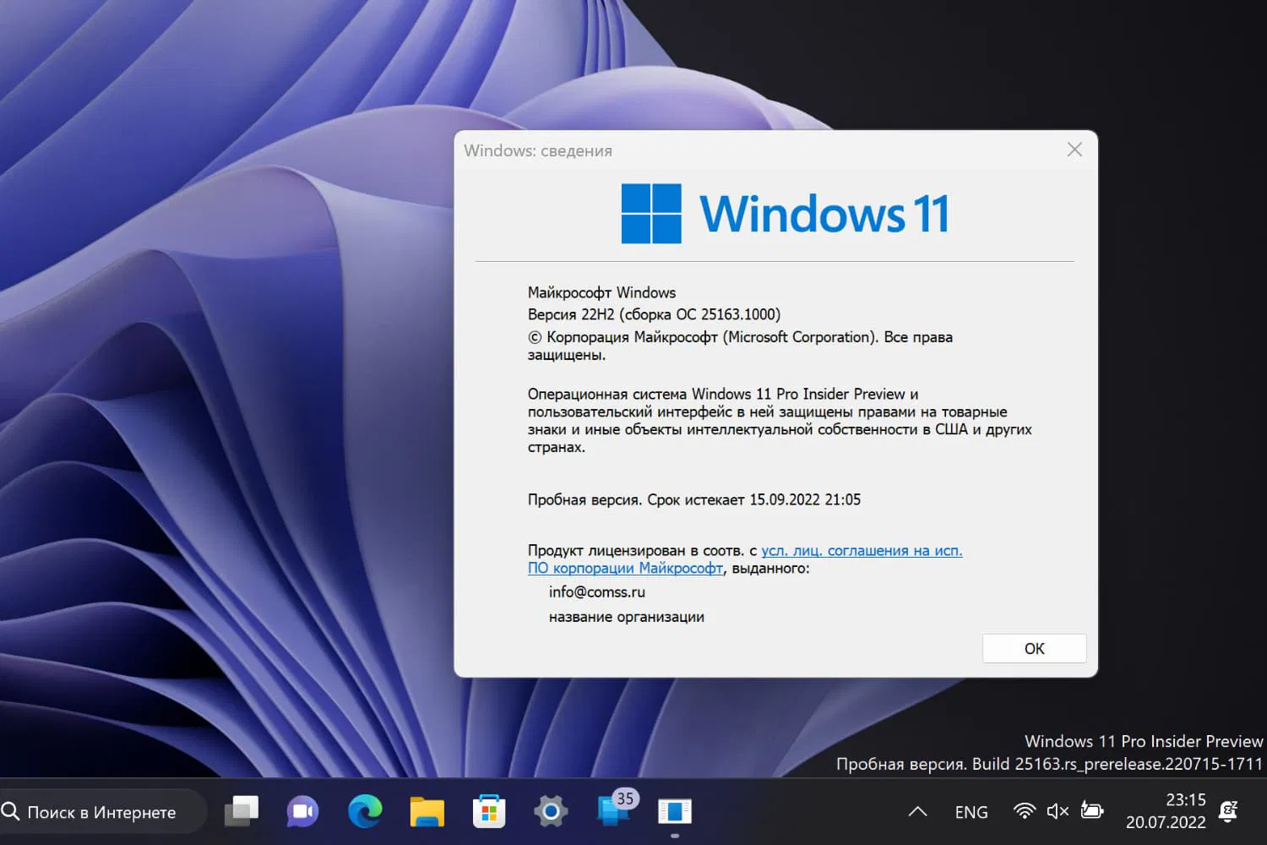1267x845 pixels.
Task: Open the ENG language switcher
Action: (971, 811)
